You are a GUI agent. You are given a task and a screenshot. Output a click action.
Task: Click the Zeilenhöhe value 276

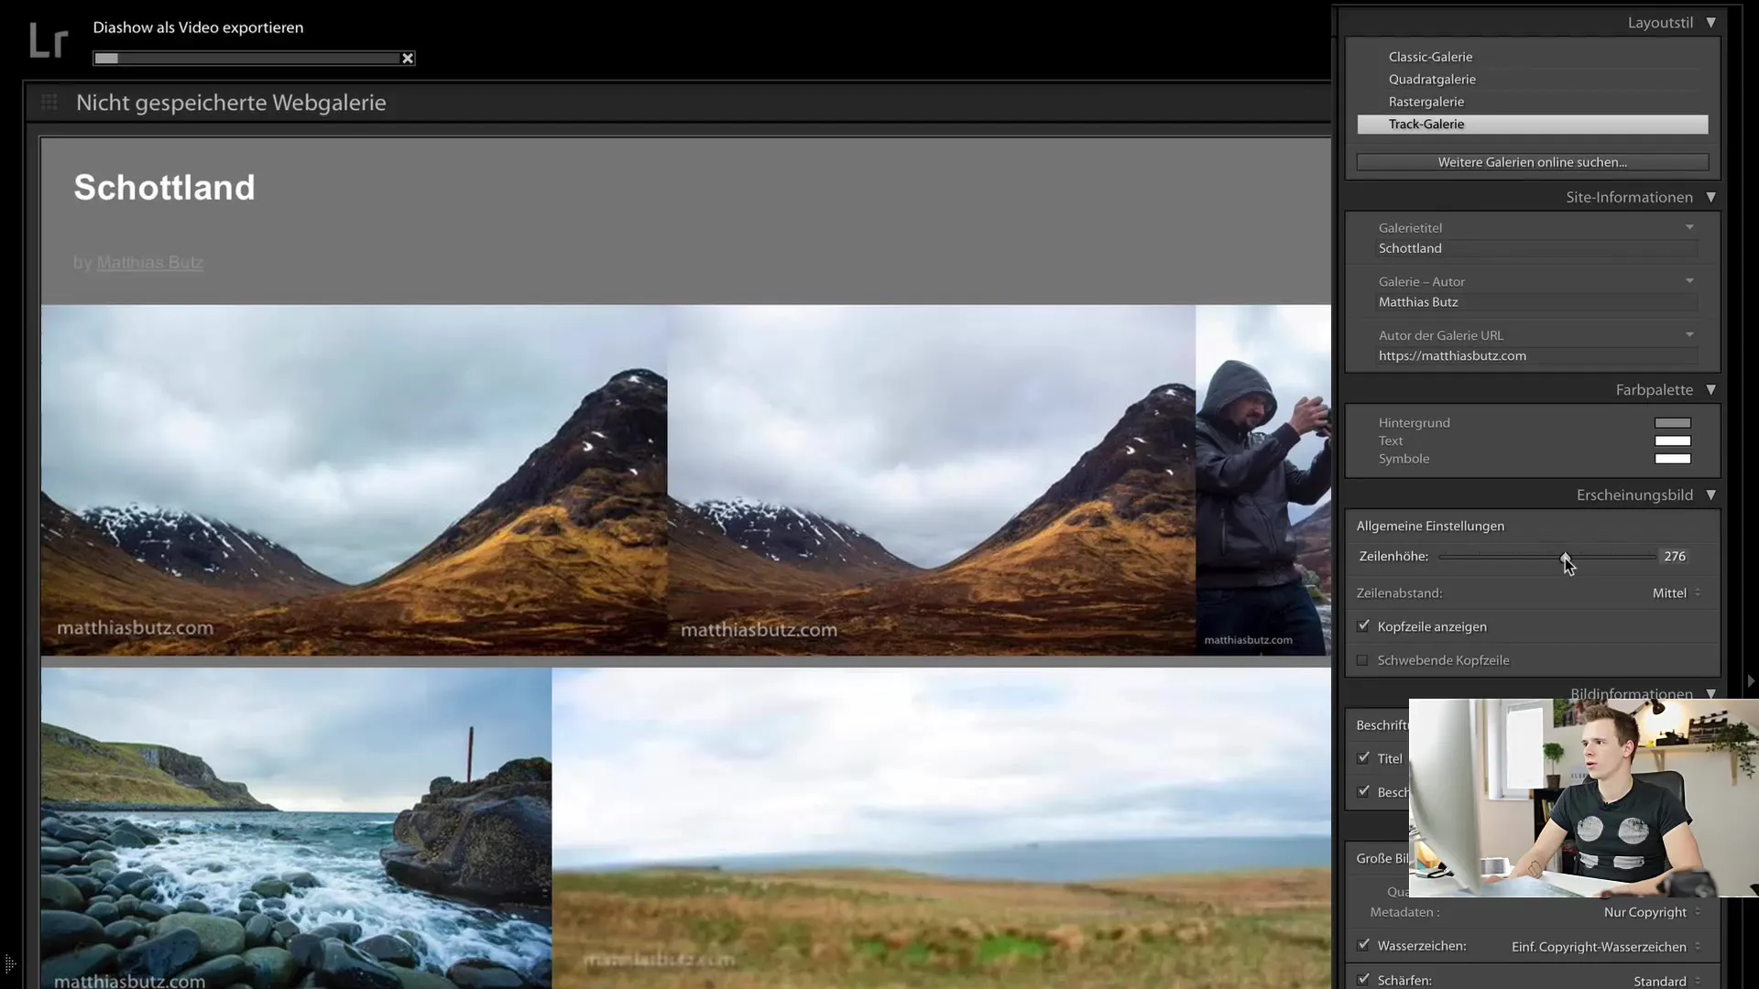click(x=1675, y=557)
